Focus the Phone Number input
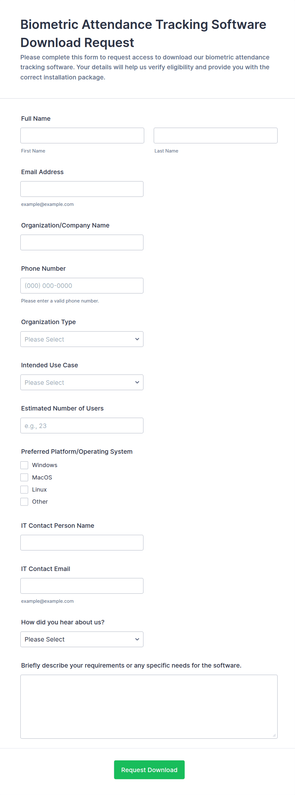The width and height of the screenshot is (295, 795). click(82, 286)
